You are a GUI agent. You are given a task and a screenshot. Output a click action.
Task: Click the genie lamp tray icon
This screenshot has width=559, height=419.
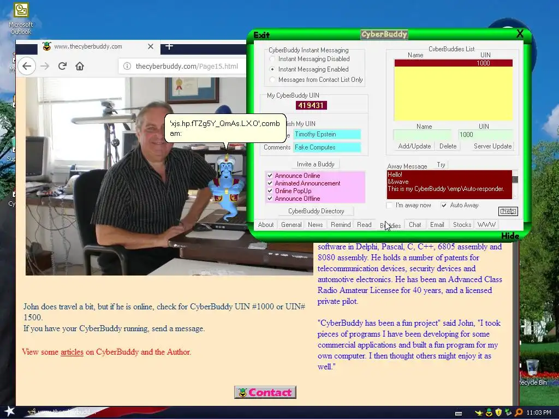(x=479, y=412)
